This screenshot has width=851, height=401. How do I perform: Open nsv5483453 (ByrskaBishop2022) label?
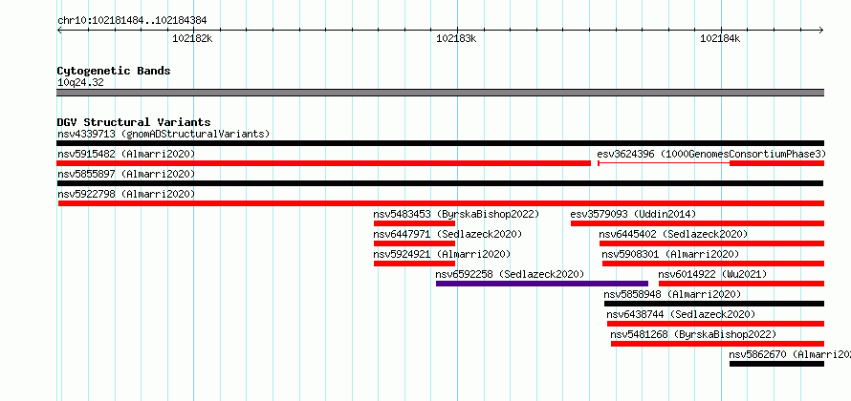click(456, 214)
